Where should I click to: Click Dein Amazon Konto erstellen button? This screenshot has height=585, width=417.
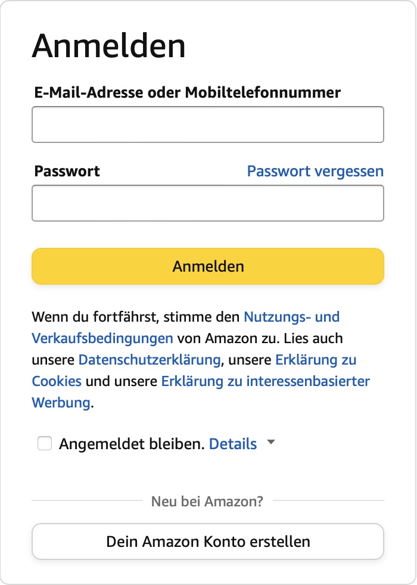207,542
